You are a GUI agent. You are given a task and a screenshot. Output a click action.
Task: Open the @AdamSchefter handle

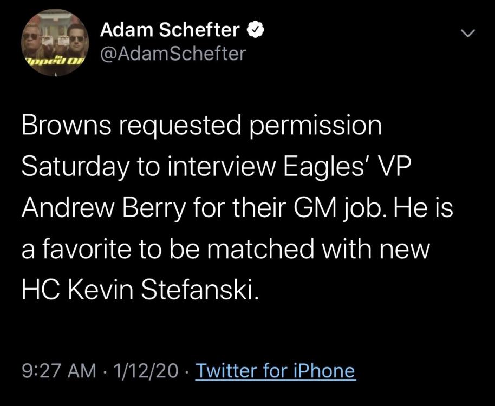173,54
